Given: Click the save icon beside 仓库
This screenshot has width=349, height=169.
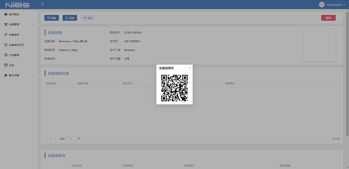Looking at the screenshot, I should 6,65.
